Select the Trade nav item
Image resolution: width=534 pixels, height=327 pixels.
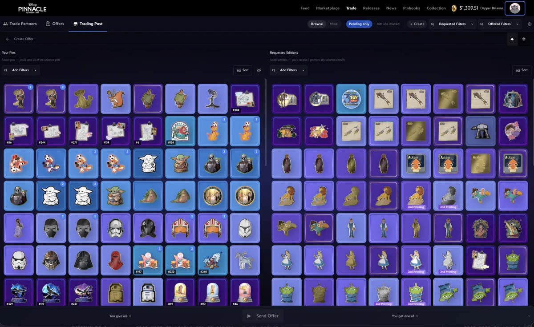(351, 8)
